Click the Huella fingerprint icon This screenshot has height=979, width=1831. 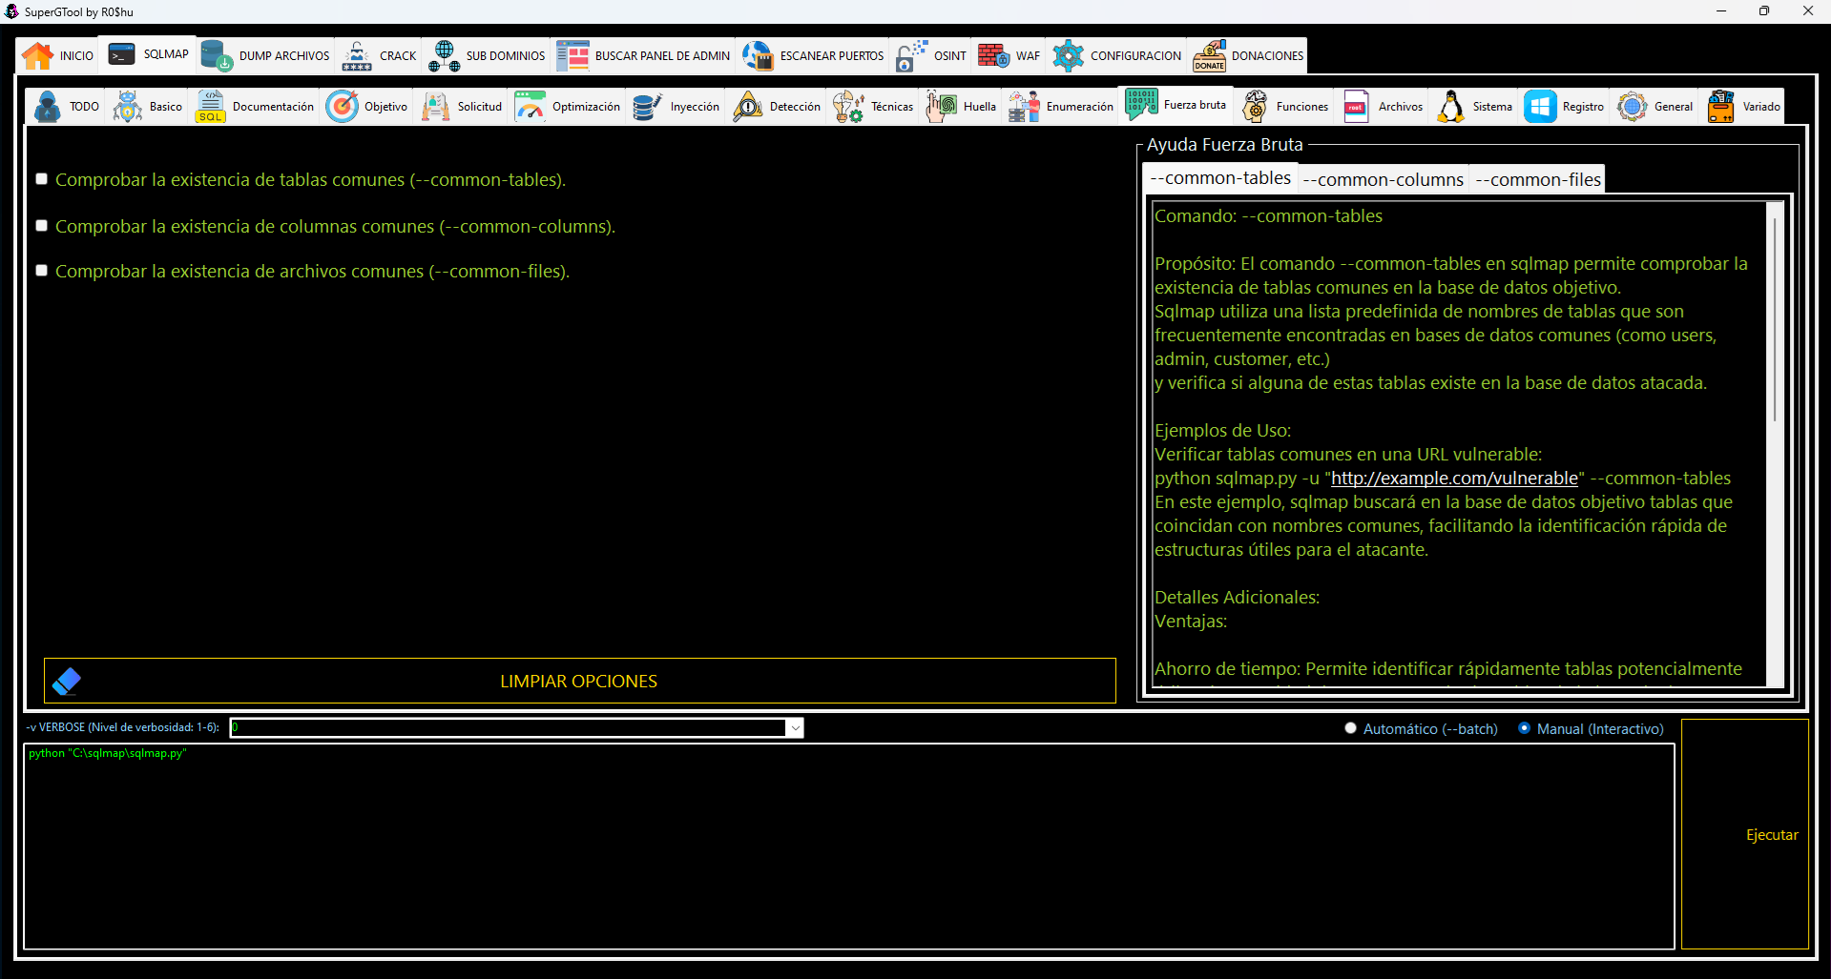tap(941, 107)
